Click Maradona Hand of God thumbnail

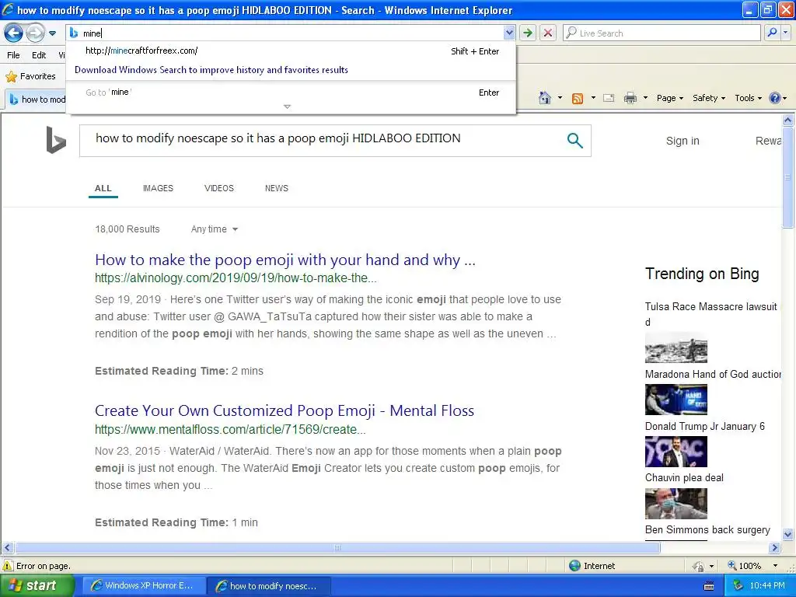pyautogui.click(x=676, y=400)
